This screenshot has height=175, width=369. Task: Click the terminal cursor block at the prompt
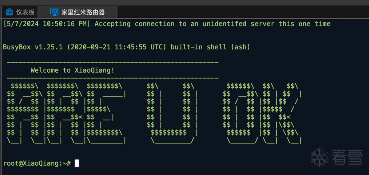tap(77, 163)
